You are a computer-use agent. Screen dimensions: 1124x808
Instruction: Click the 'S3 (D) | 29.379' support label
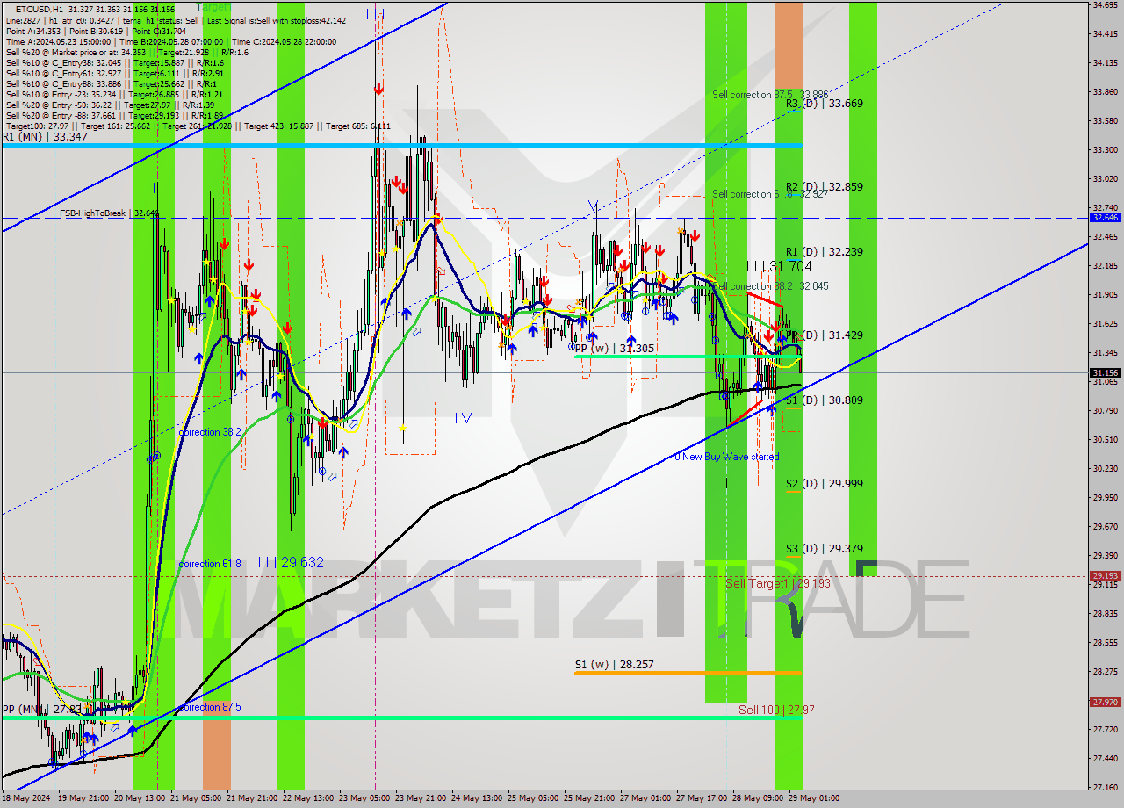825,549
